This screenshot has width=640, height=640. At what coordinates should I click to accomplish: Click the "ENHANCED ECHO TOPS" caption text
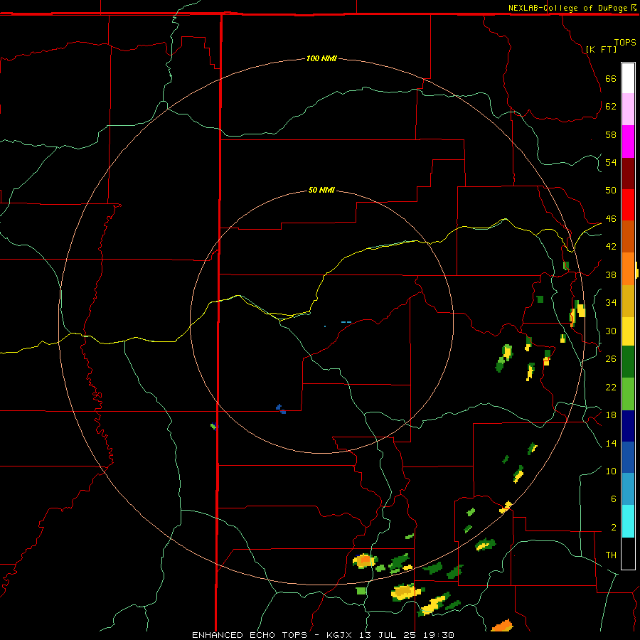point(250,635)
